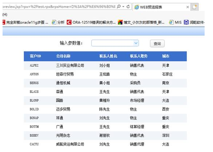
Task: Open the (H) help menu
Action: point(5,15)
